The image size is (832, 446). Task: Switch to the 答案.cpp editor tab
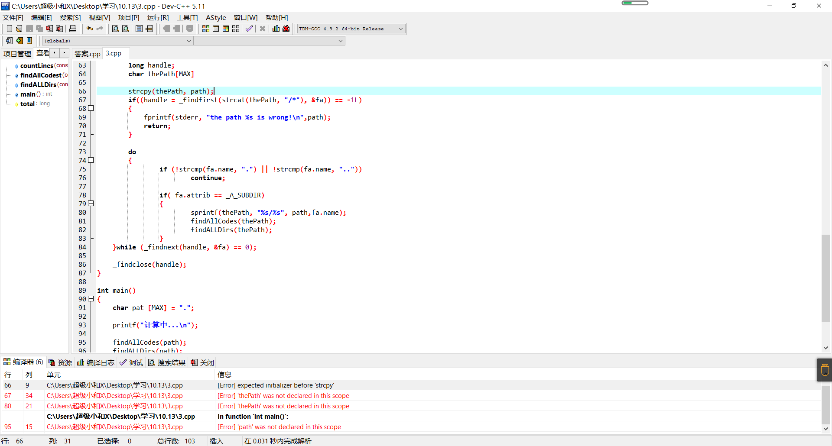[87, 54]
